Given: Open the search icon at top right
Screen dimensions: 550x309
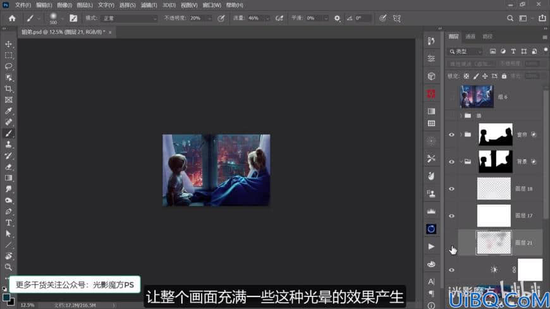Looking at the screenshot, I should point(510,18).
